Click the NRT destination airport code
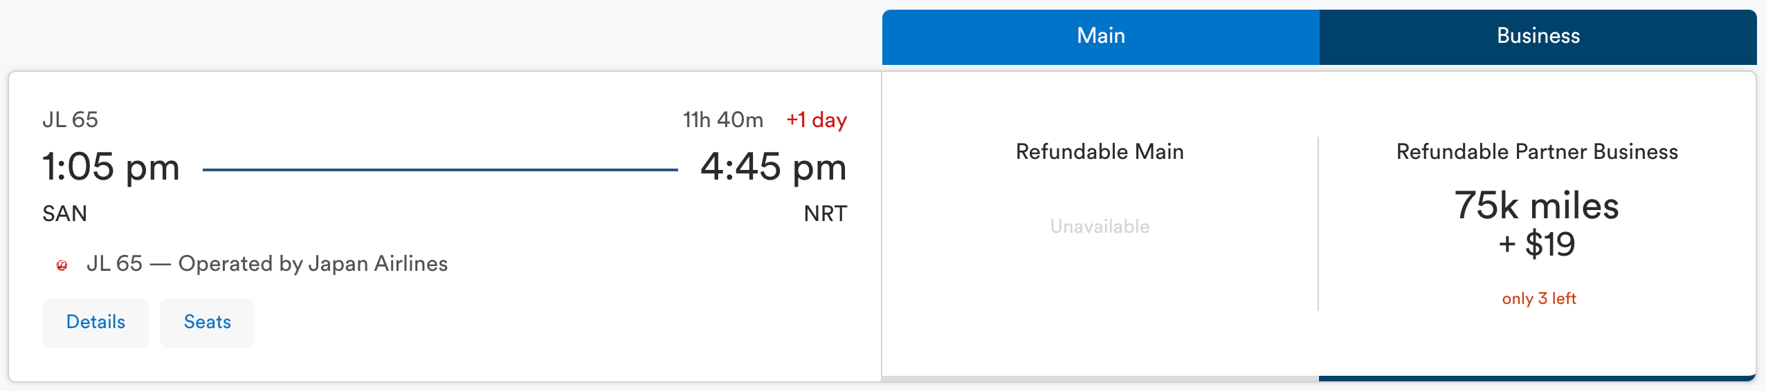This screenshot has width=1766, height=391. point(825,214)
